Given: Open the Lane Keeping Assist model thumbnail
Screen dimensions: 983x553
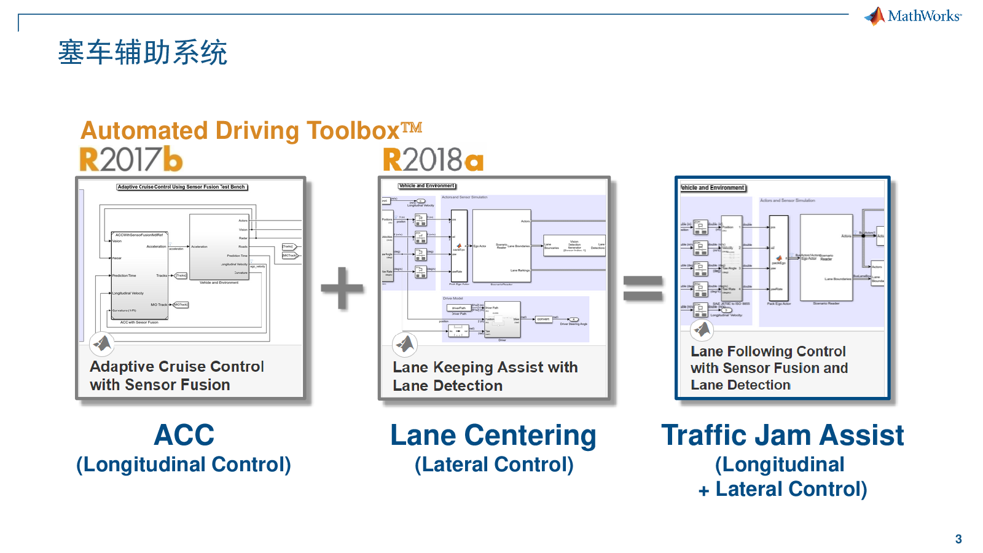Looking at the screenshot, I should pyautogui.click(x=494, y=262).
